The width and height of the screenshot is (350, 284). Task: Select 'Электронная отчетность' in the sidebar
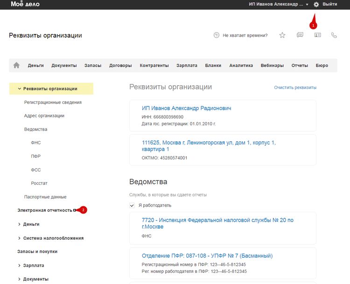pyautogui.click(x=45, y=210)
